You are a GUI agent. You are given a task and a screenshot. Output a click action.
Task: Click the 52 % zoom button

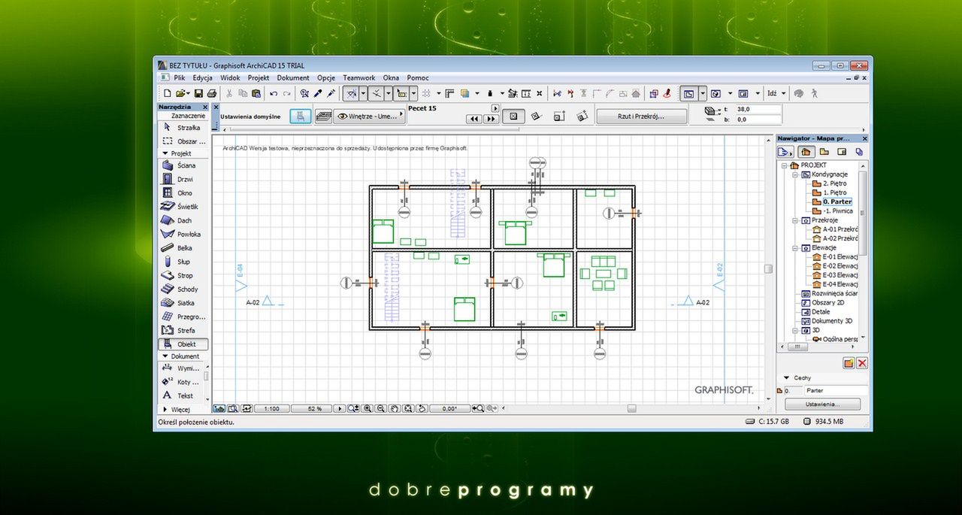(x=310, y=408)
